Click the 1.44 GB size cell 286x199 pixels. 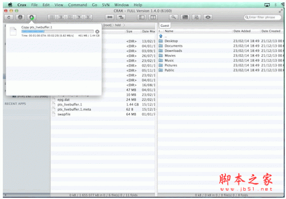(x=133, y=105)
